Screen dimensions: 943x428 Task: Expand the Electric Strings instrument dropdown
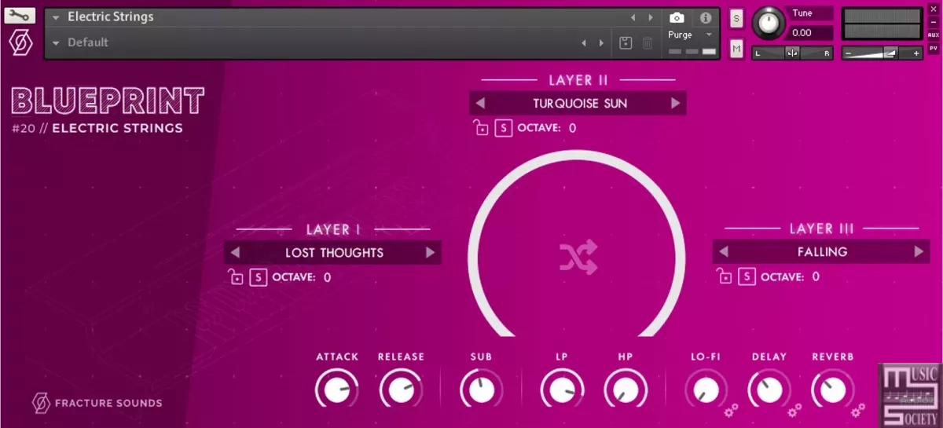pyautogui.click(x=56, y=17)
